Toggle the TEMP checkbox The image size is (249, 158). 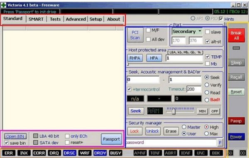pyautogui.click(x=207, y=57)
